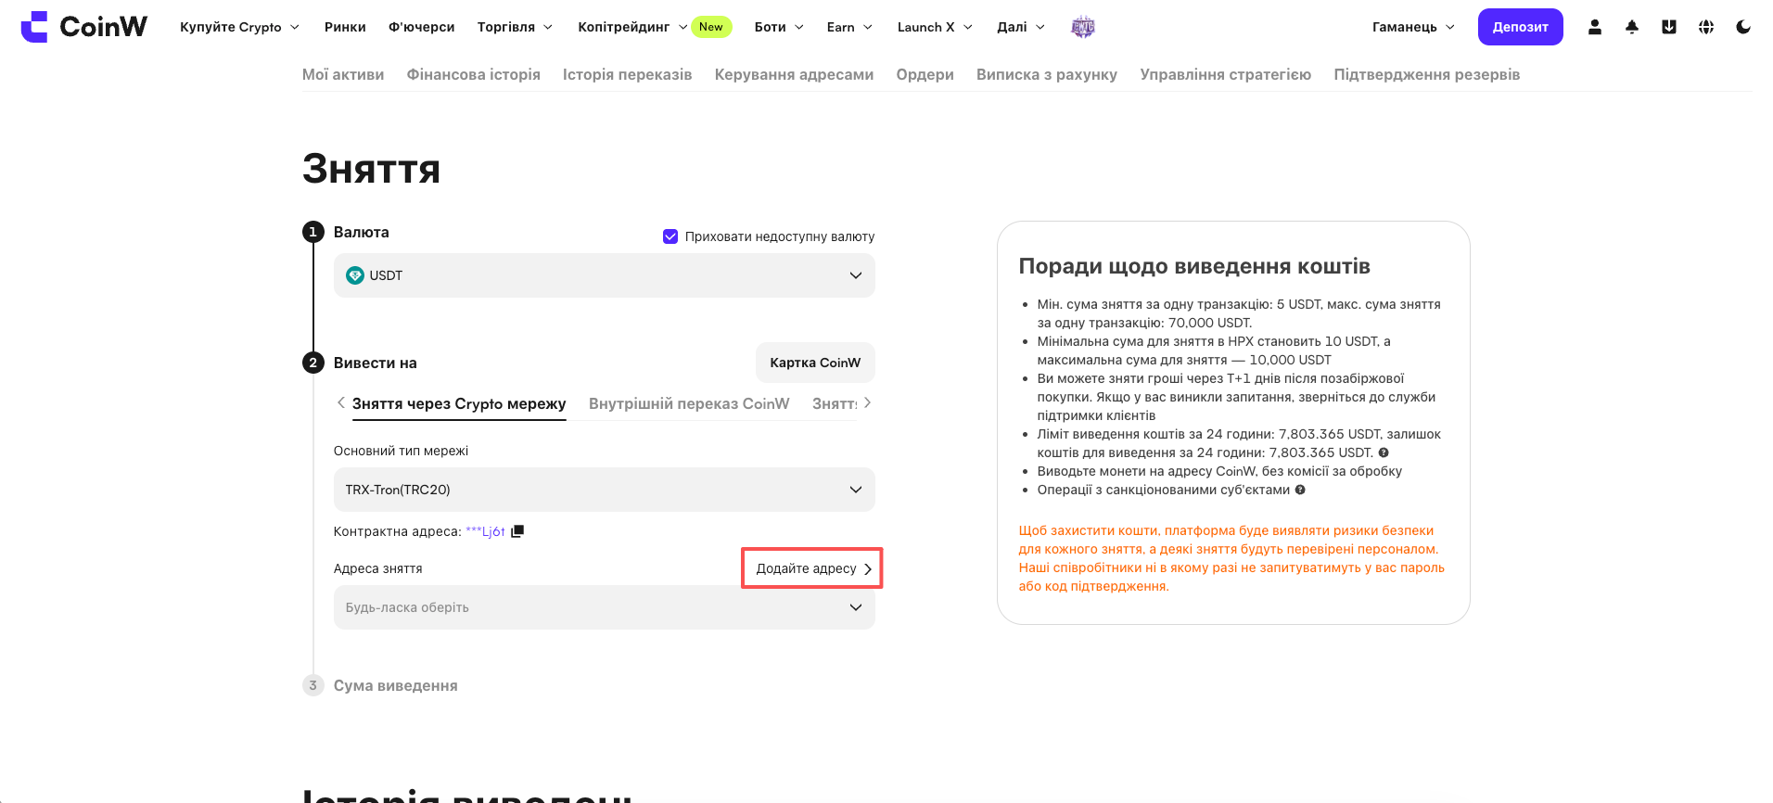The width and height of the screenshot is (1773, 803).
Task: Open the Ордери tab
Action: (x=925, y=74)
